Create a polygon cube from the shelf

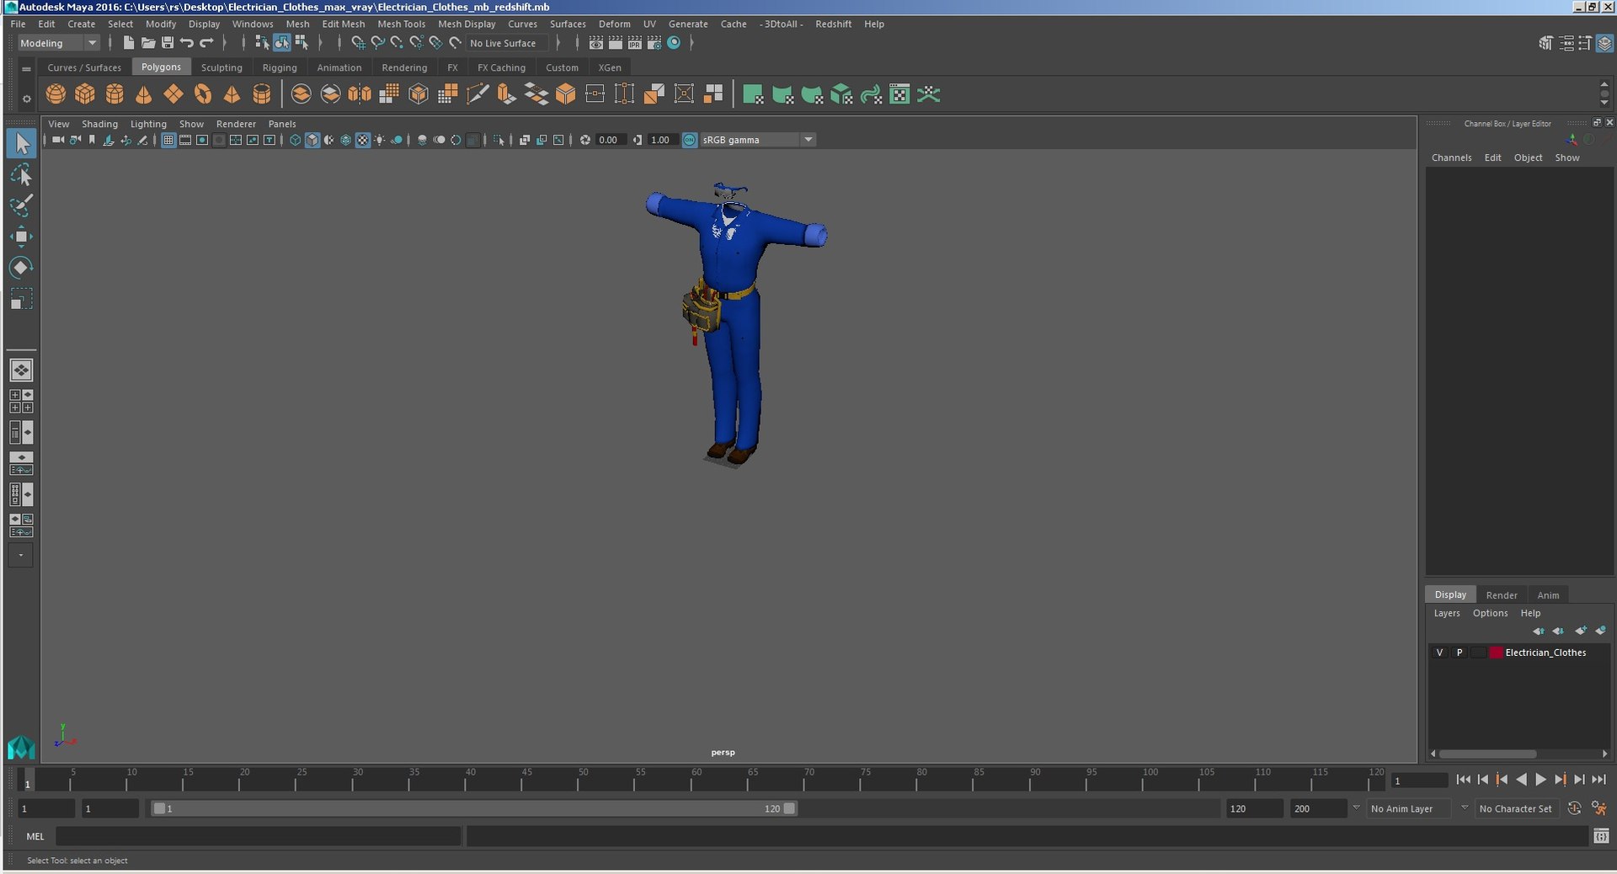[x=85, y=94]
